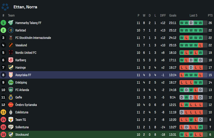The image size is (214, 138).
Task: Click the league icon beside Ettan, Norra
Action: pyautogui.click(x=5, y=7)
